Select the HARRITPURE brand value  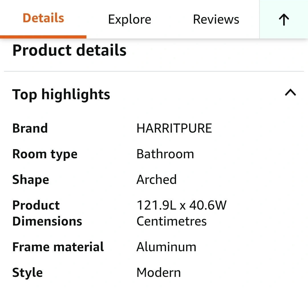click(x=174, y=128)
